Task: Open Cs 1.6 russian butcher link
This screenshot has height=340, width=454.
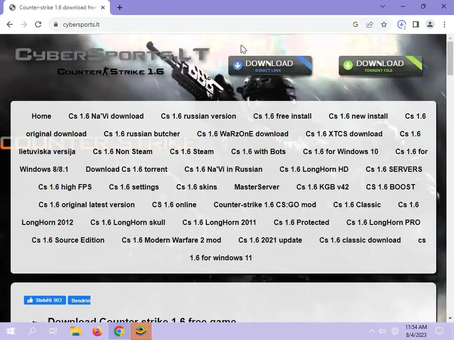Action: [x=142, y=134]
